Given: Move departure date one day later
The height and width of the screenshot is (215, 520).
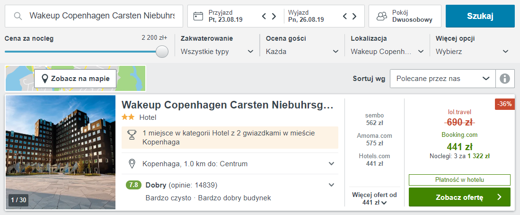Looking at the screenshot, I should point(354,16).
